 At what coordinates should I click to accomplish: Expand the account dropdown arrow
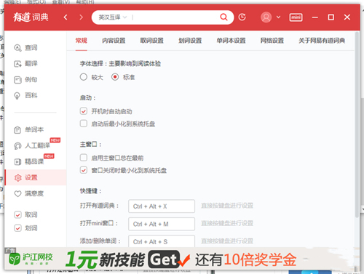(x=279, y=17)
